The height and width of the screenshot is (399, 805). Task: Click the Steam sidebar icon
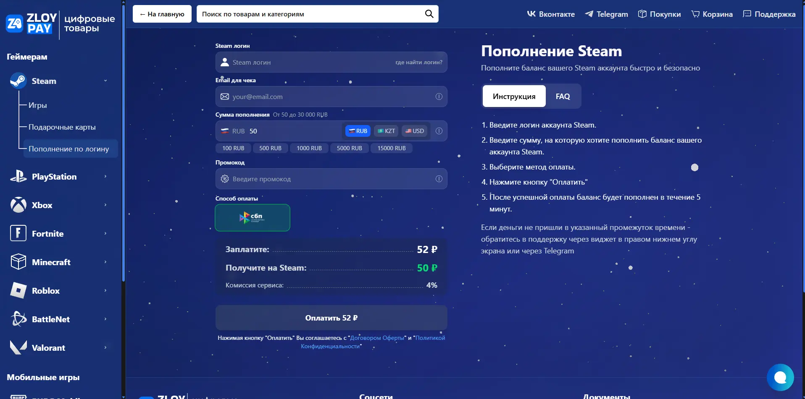18,81
